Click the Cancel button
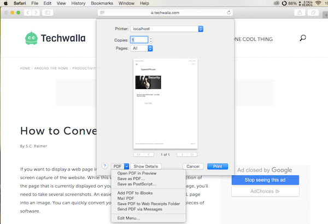 point(192,166)
